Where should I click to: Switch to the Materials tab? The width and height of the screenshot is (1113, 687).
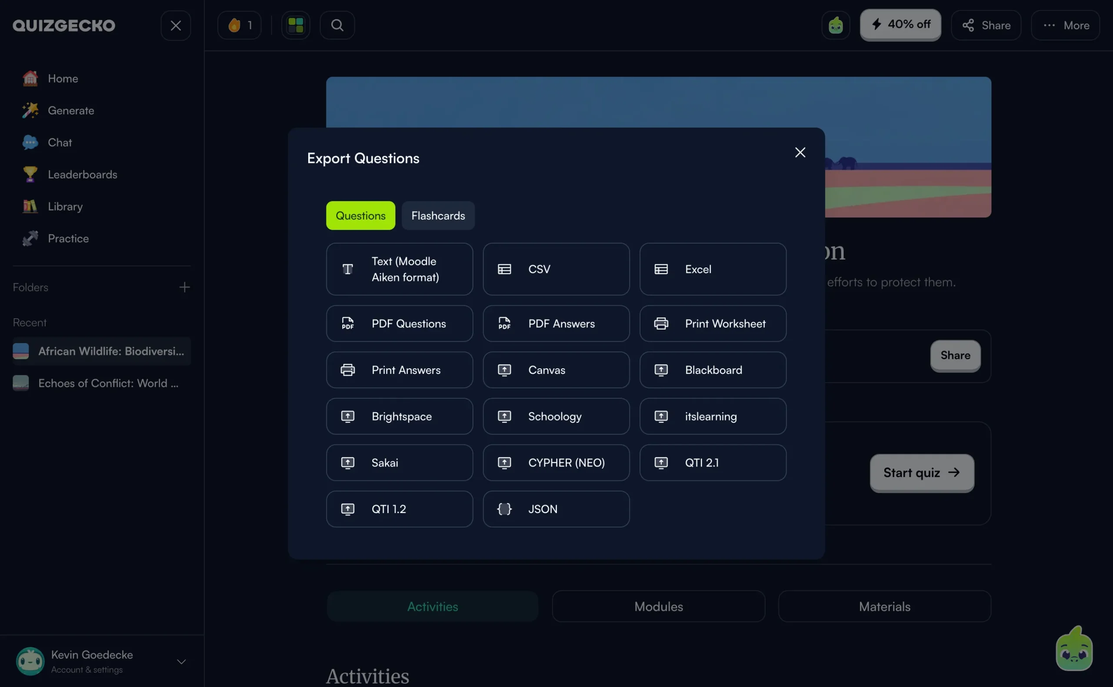coord(884,606)
